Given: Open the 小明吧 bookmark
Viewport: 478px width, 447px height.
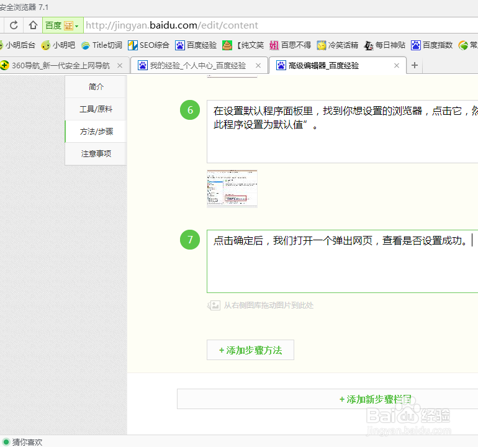Looking at the screenshot, I should (58, 45).
